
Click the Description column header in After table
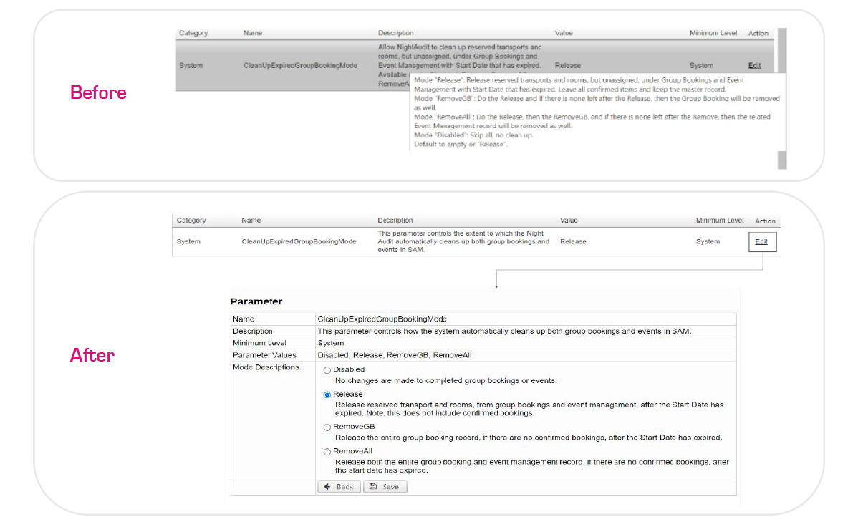coord(395,221)
